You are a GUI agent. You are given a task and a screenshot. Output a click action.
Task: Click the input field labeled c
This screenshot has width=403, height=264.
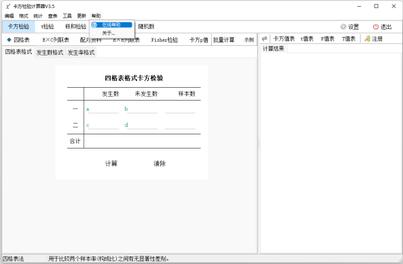[104, 125]
